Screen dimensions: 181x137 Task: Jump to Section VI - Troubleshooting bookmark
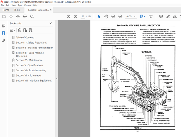[x=31, y=70]
